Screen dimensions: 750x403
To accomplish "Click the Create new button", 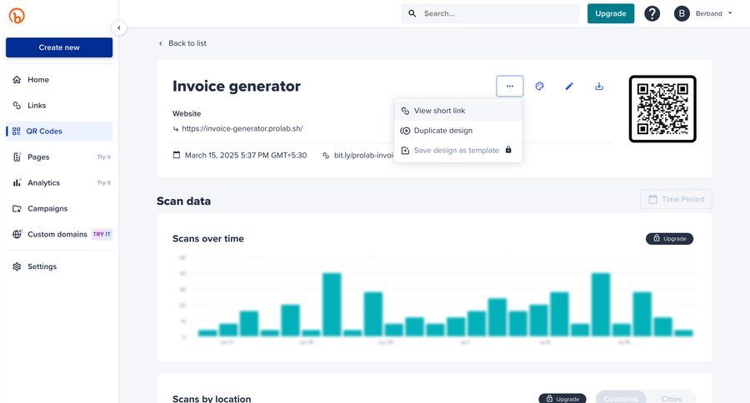I will (x=59, y=47).
